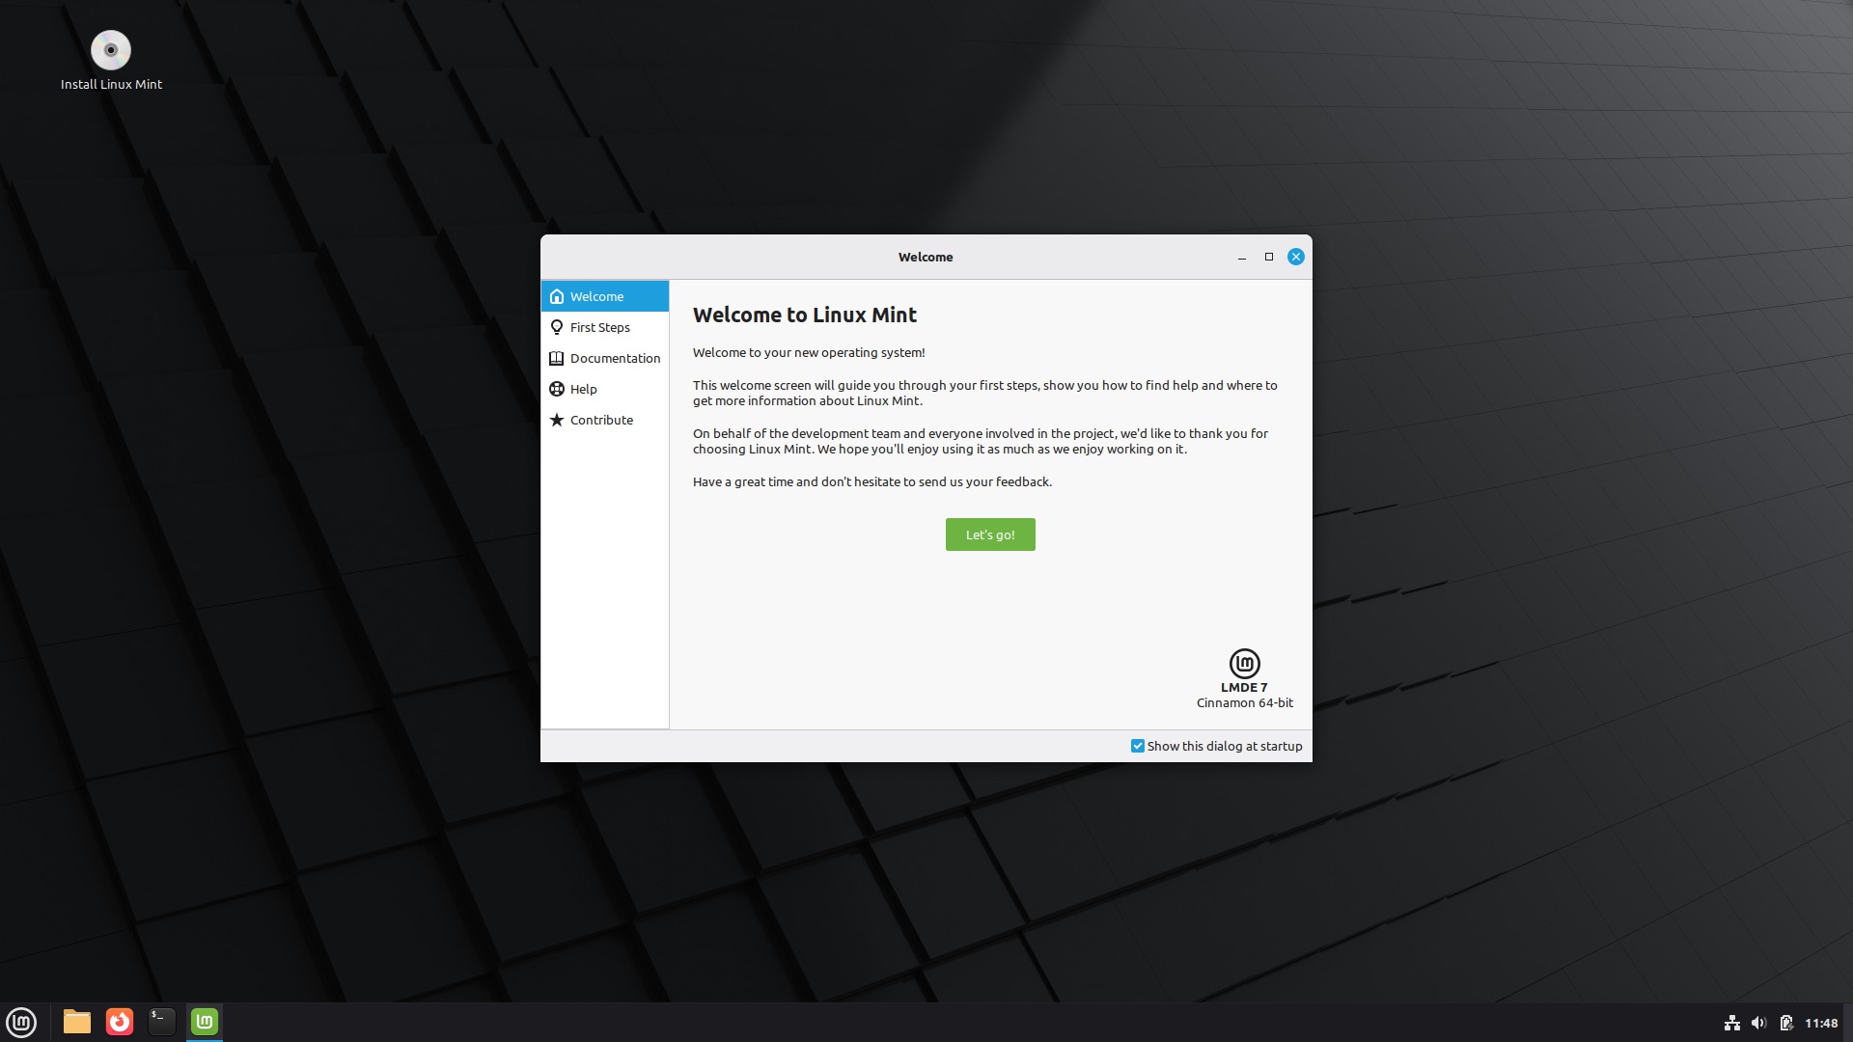The image size is (1853, 1042).
Task: Click the sound volume tray icon
Action: (1758, 1023)
